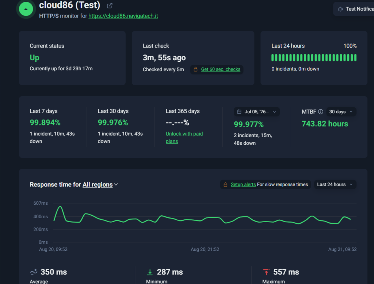
Task: Click the MTBF info icon
Action: [x=321, y=112]
